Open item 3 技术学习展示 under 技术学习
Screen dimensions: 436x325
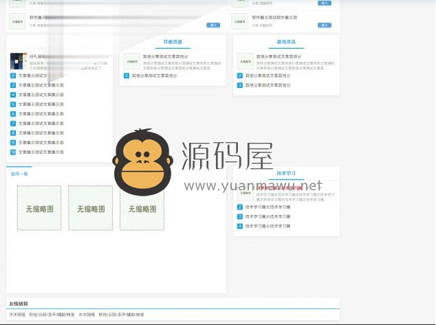click(x=268, y=216)
